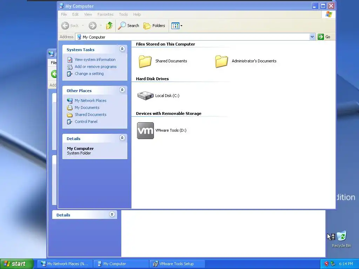Click the VMware Tools (D:) label
359x269 pixels.
click(x=171, y=130)
